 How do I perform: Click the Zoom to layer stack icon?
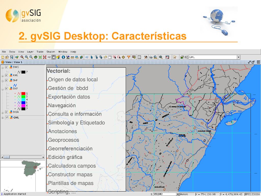click(x=36, y=57)
